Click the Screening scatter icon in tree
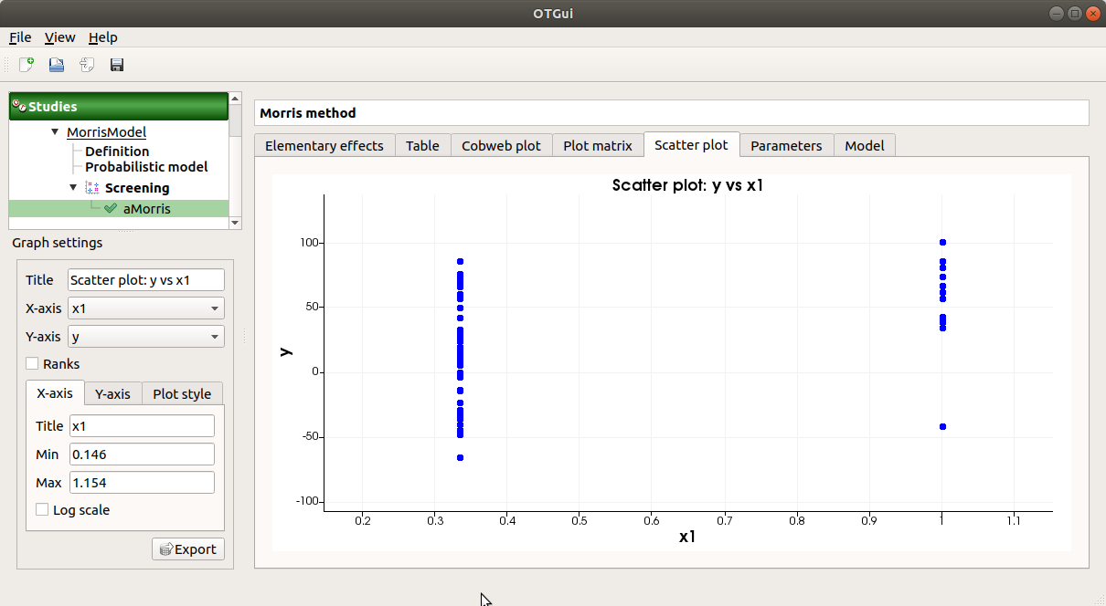This screenshot has width=1106, height=606. [91, 188]
